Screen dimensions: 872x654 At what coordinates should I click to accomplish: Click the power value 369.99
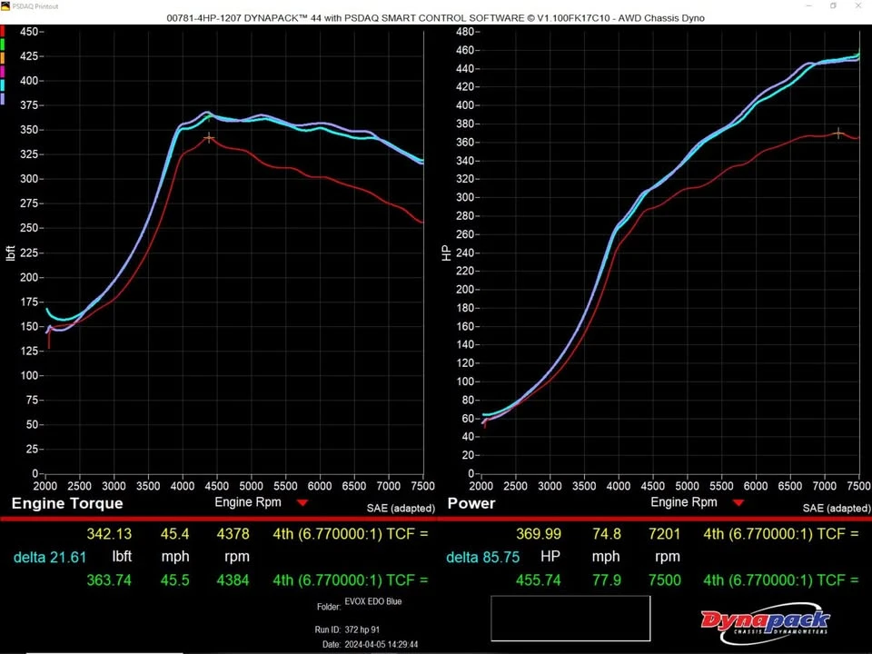point(539,534)
